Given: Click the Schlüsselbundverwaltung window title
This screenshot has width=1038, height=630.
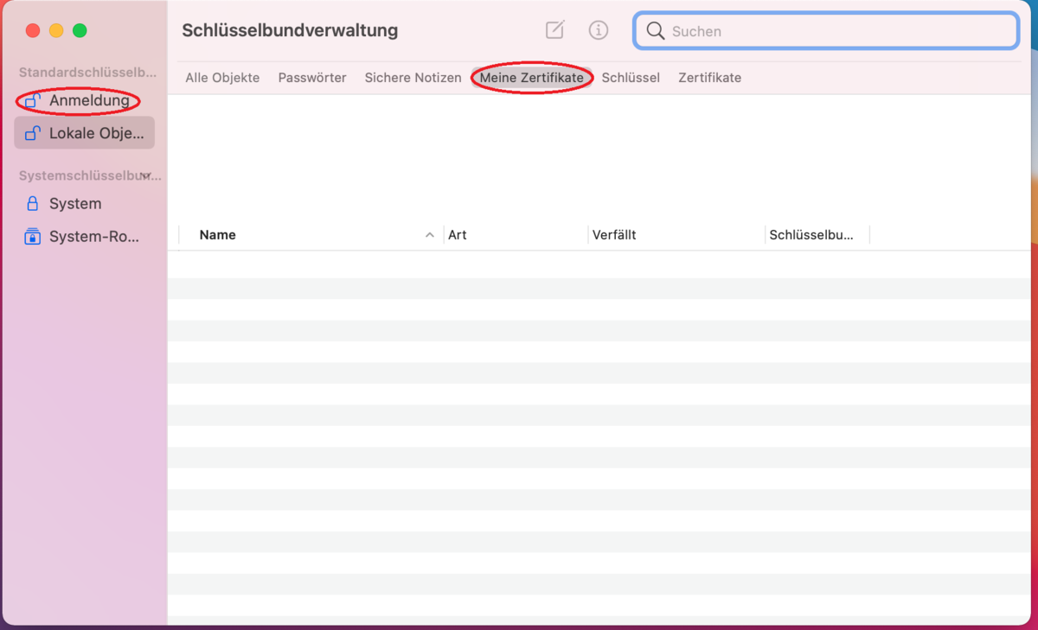Looking at the screenshot, I should [290, 30].
